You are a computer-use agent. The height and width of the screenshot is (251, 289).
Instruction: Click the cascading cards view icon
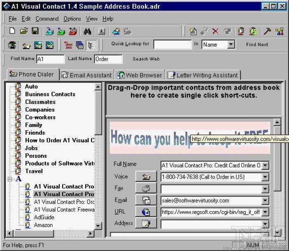(80, 45)
